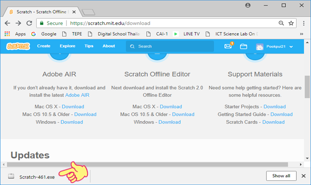Open the Create menu item

tap(44, 46)
